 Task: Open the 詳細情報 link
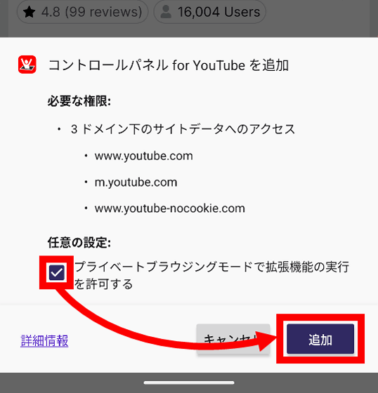(x=44, y=340)
